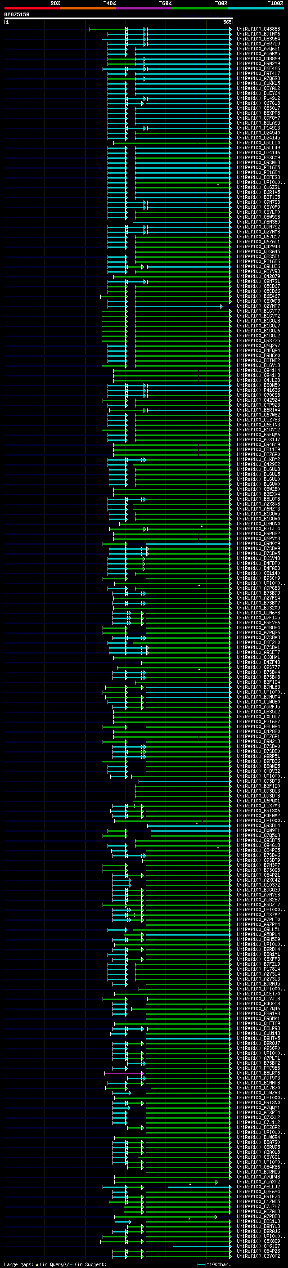This screenshot has width=288, height=1268.
Task: Click the red 20% identity scale segment
Action: pyautogui.click(x=32, y=8)
